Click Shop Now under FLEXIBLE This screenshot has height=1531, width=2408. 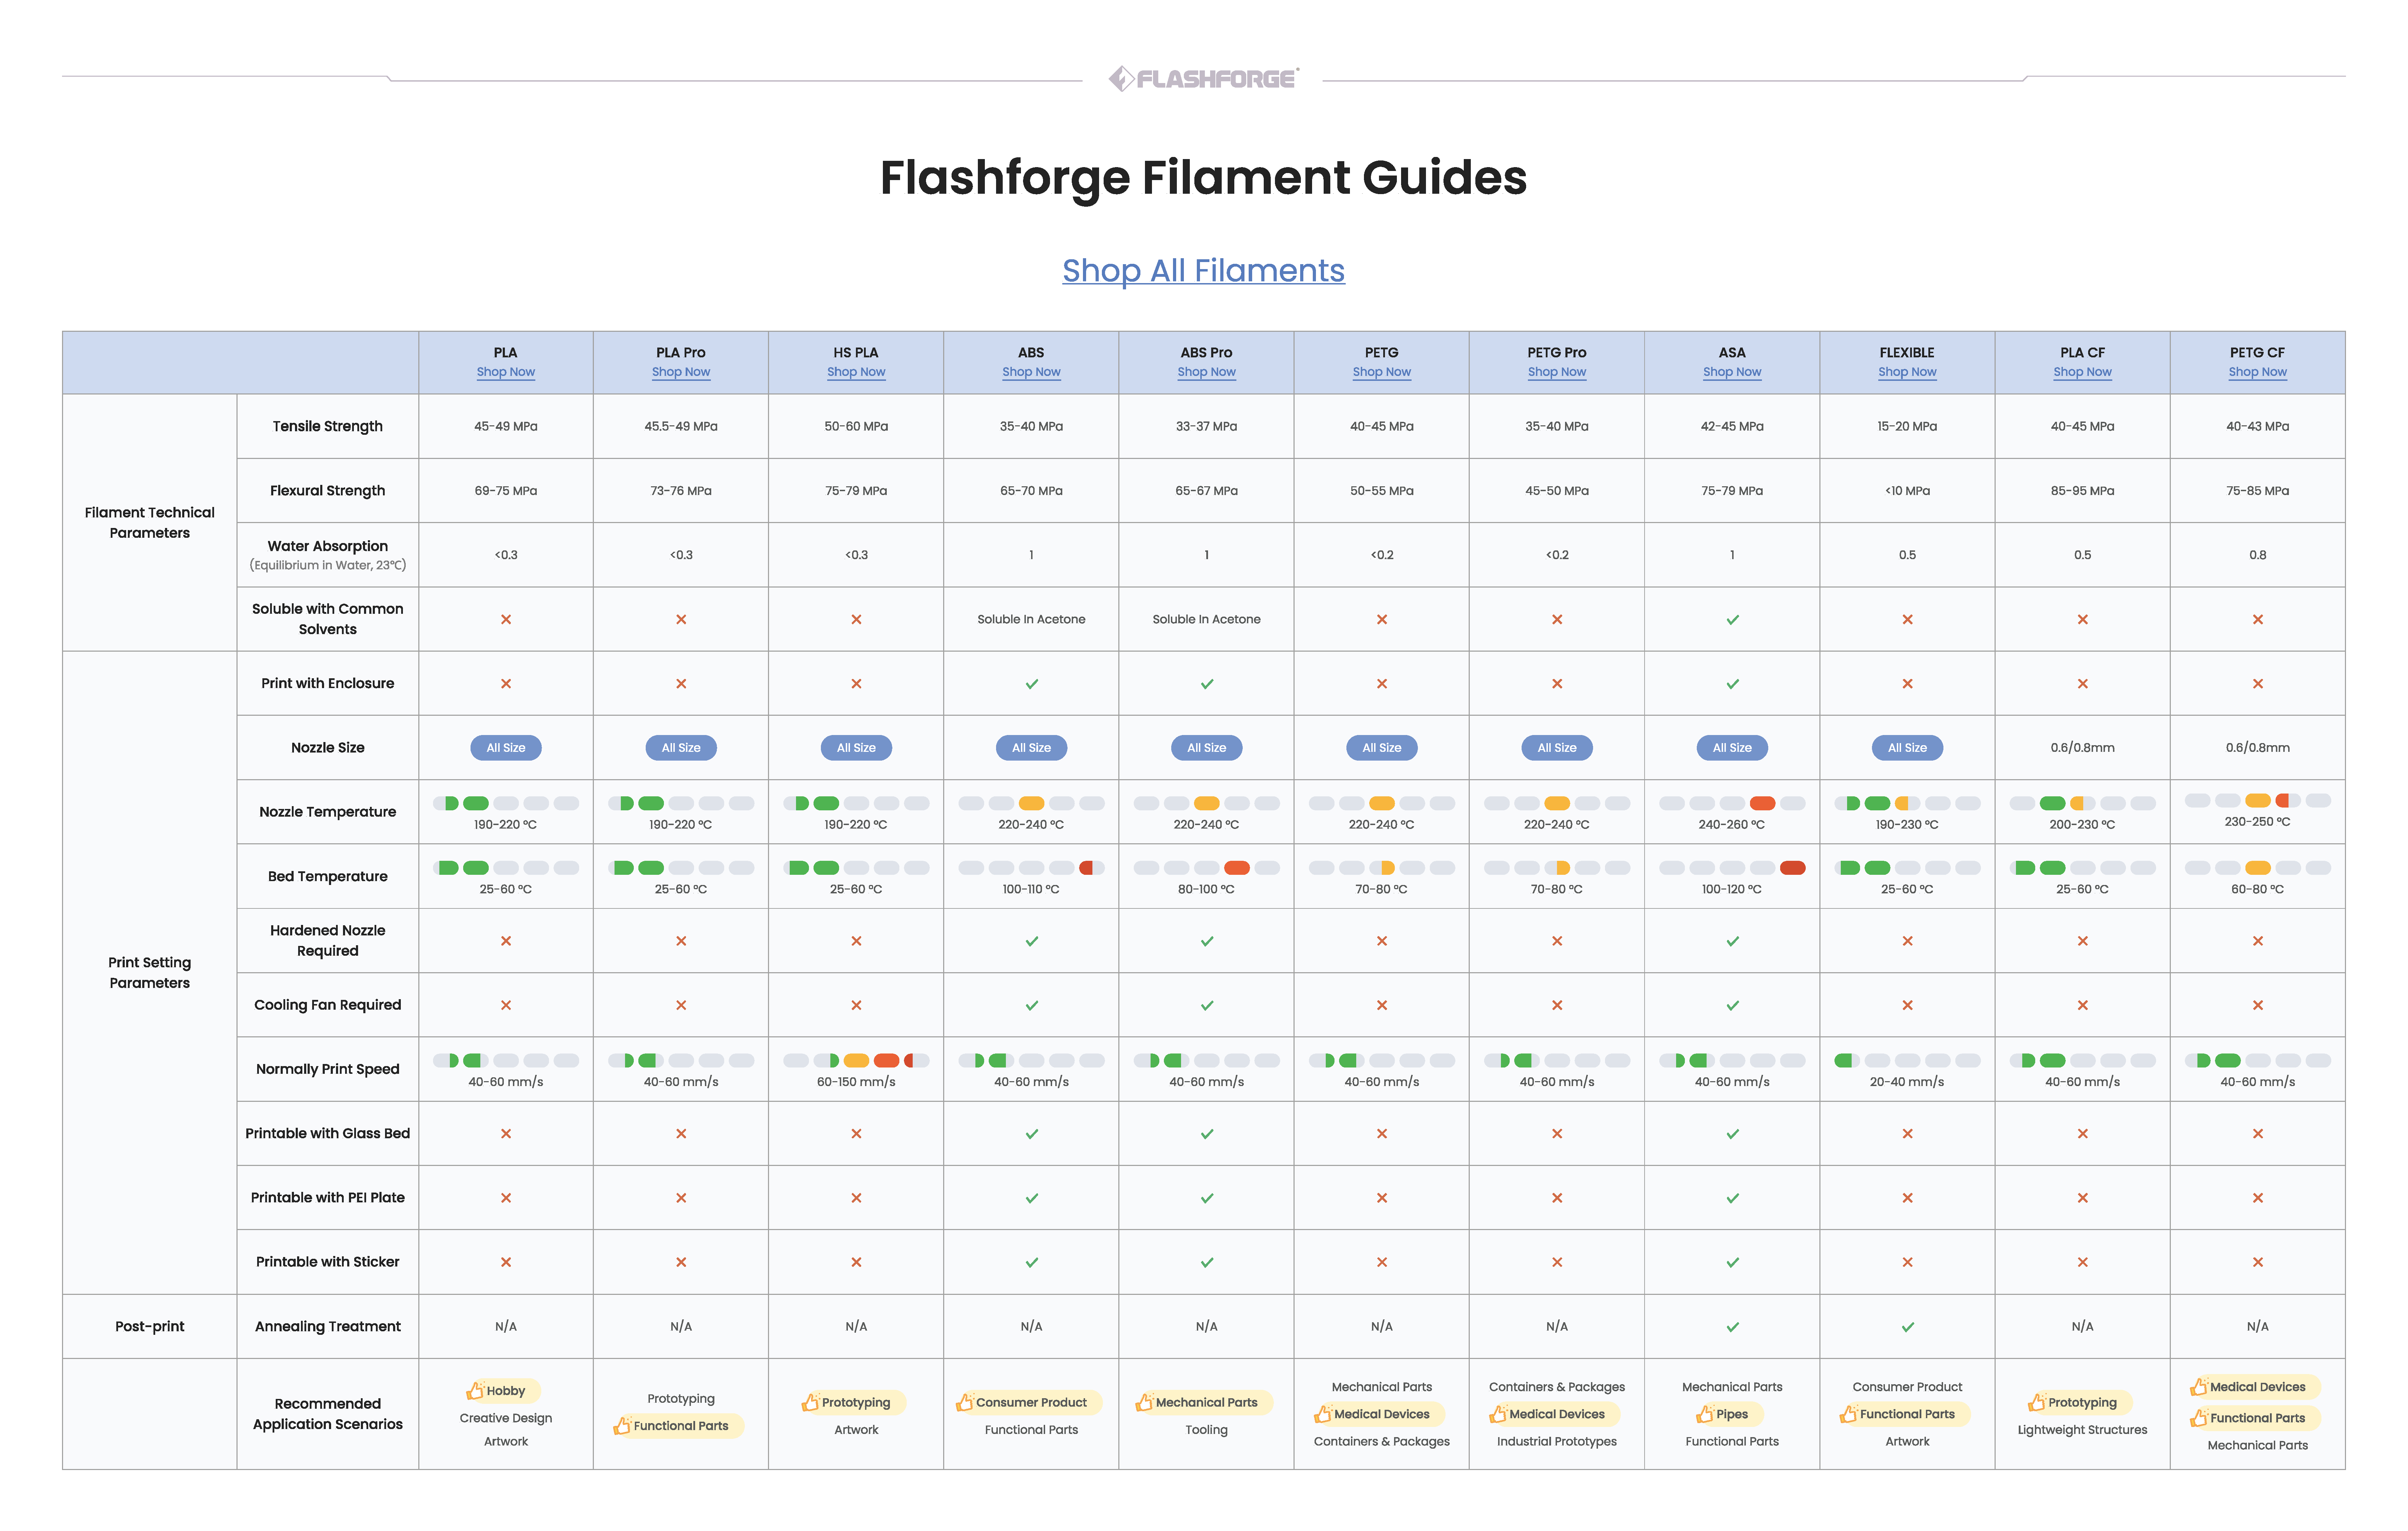coord(1907,372)
